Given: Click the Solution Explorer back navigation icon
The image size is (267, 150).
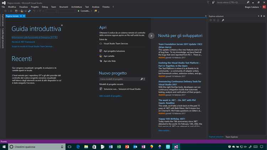Looking at the screenshot, I should click(x=211, y=20).
